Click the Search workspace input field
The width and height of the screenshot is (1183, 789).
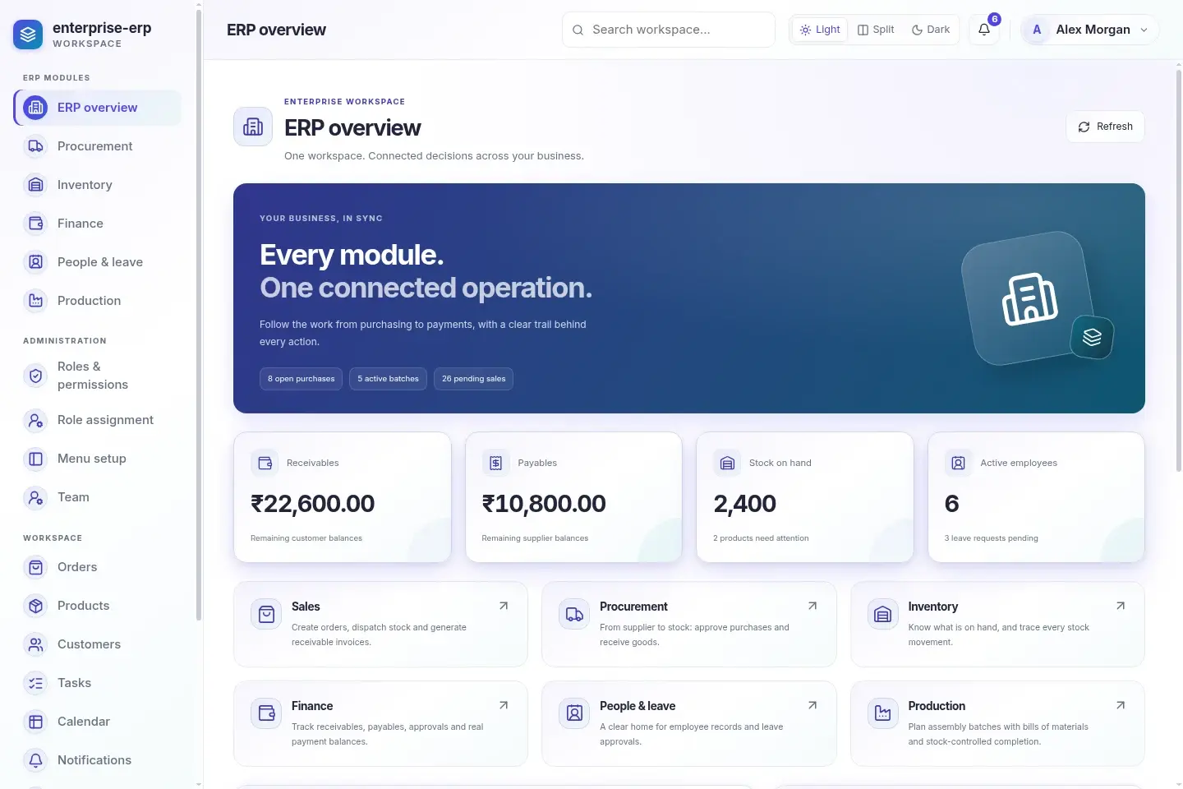(669, 30)
